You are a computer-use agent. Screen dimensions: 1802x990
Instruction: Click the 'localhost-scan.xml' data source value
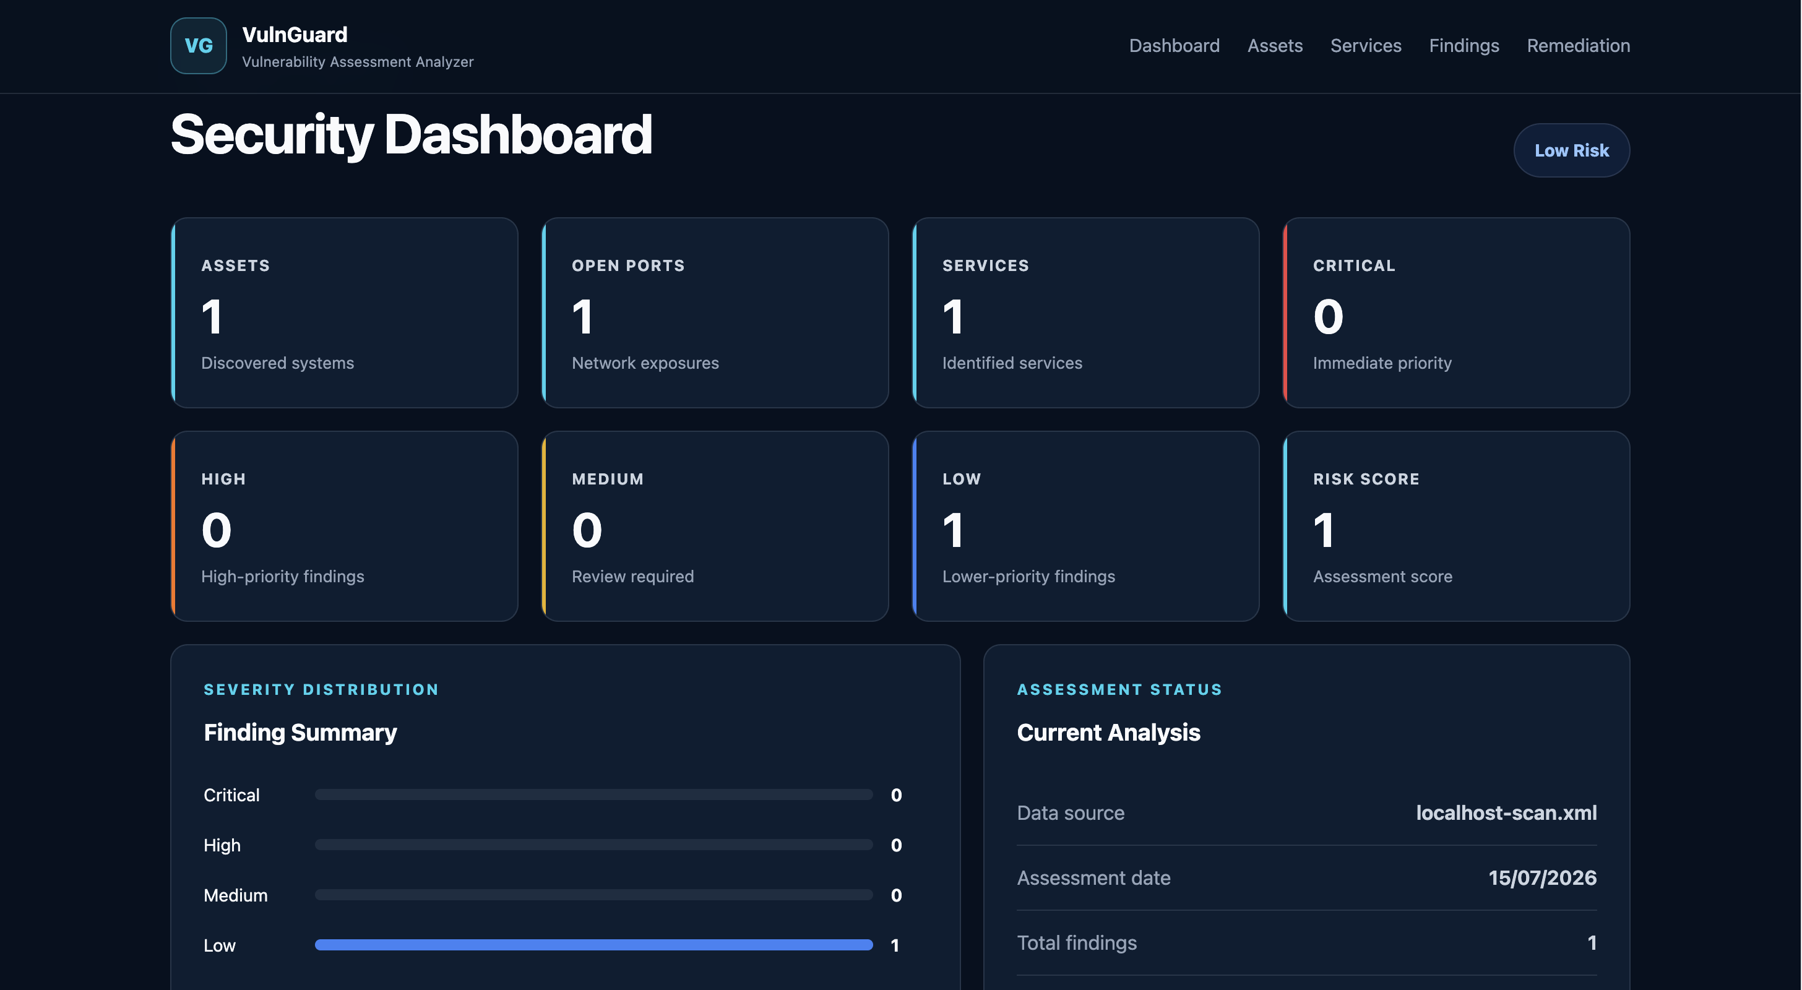(1506, 813)
